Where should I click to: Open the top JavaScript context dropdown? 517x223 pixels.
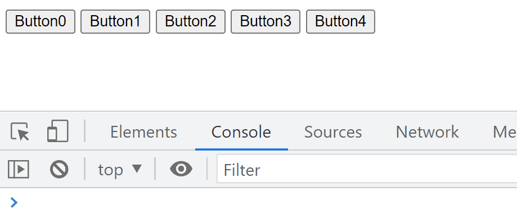[120, 170]
